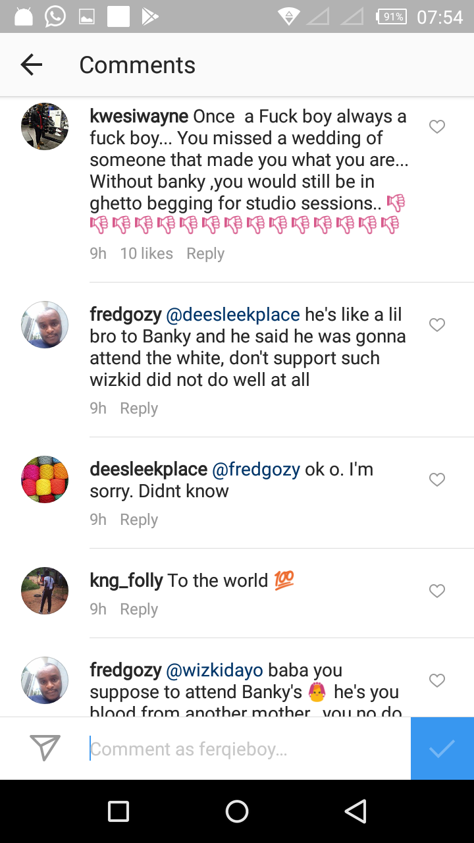Reply to deesleekplace's comment
Image resolution: width=474 pixels, height=843 pixels.
(x=139, y=520)
